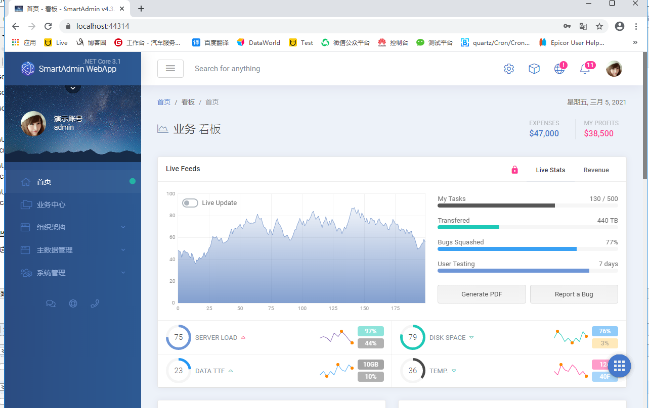Click the TEMP. 36 circular gauge
Screen dimensions: 649x408
point(413,371)
